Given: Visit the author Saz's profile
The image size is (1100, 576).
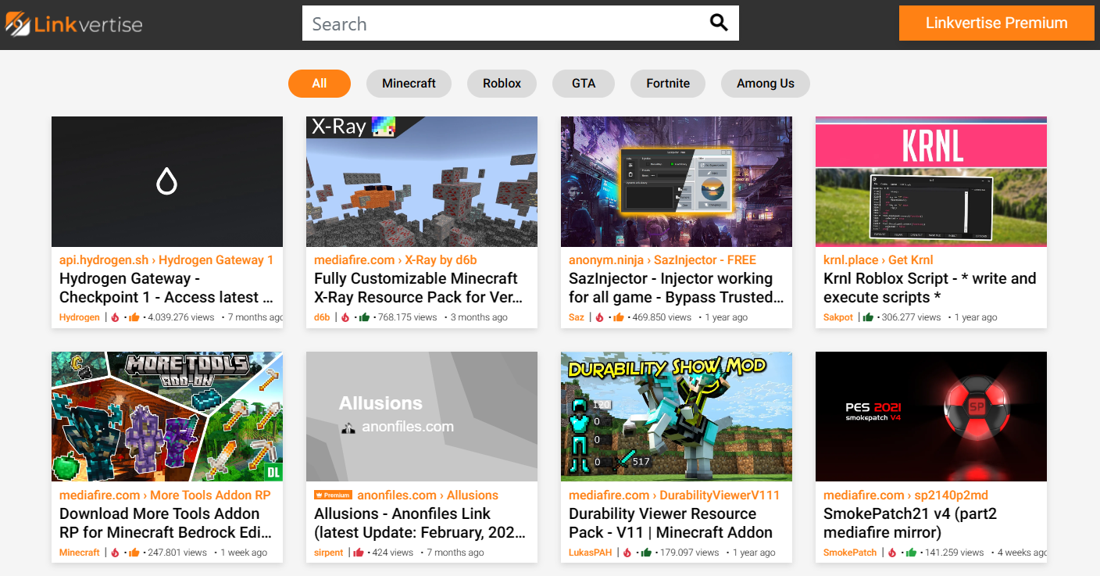Looking at the screenshot, I should click(x=577, y=317).
